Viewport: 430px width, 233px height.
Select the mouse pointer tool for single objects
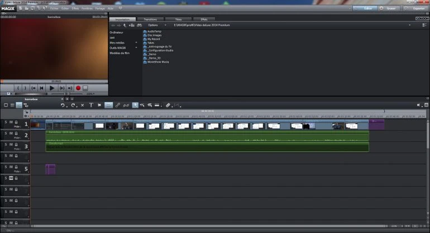(x=135, y=105)
